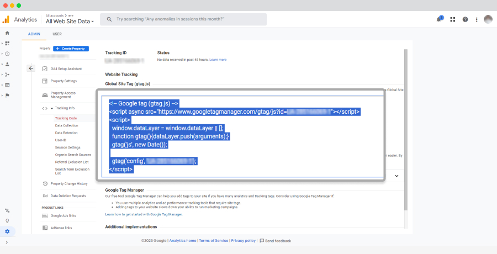Click back arrow in admin column

point(31,68)
